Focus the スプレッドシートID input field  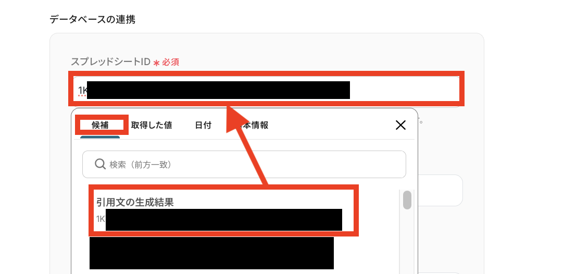266,89
